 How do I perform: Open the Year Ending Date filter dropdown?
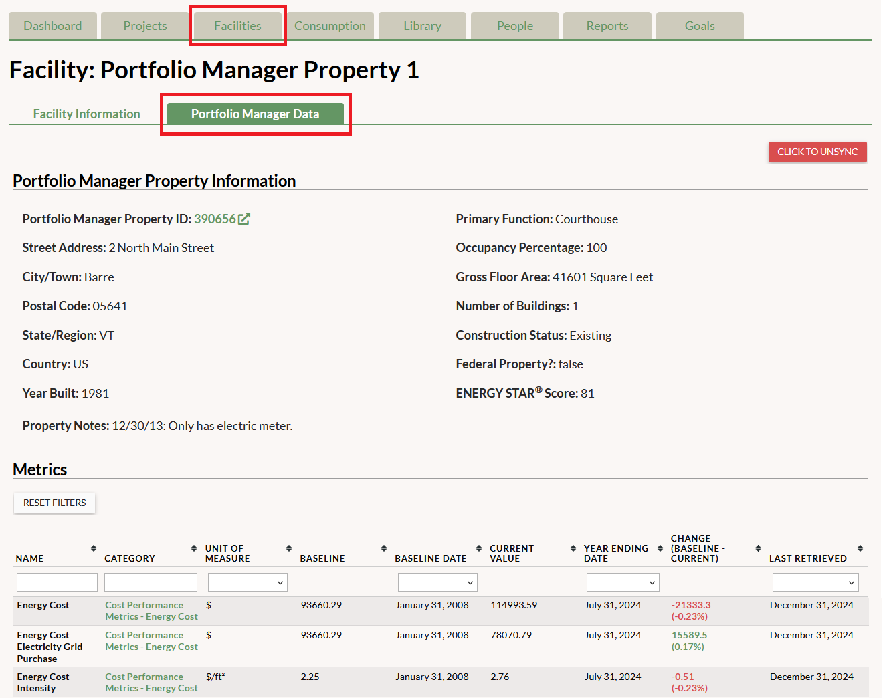click(x=623, y=582)
